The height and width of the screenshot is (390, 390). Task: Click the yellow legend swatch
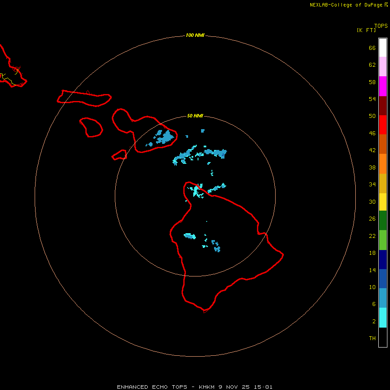(x=383, y=202)
